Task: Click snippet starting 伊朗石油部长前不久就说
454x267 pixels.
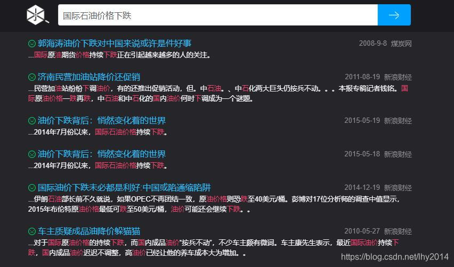Action: pyautogui.click(x=215, y=204)
